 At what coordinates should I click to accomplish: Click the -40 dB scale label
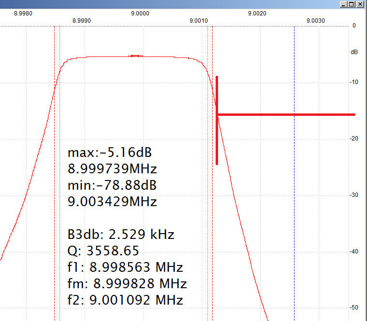click(x=354, y=251)
